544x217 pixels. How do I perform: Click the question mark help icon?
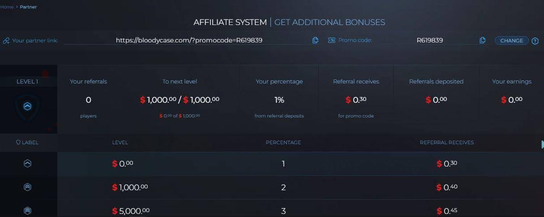click(535, 41)
